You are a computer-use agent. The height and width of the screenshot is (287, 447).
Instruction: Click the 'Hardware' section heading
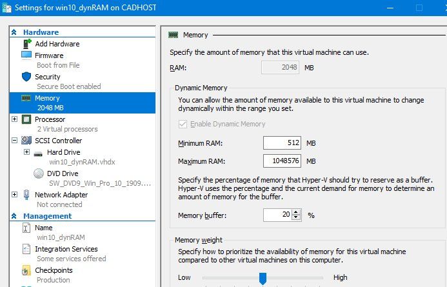[41, 32]
